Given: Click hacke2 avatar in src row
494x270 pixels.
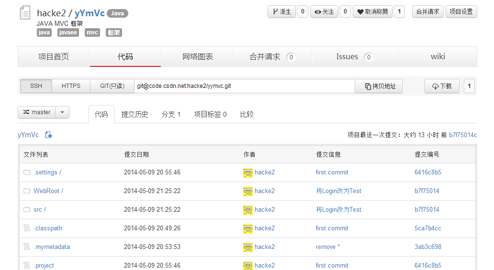Looking at the screenshot, I should tap(248, 210).
